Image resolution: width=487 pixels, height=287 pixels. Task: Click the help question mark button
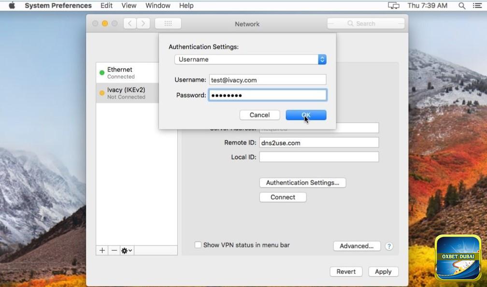click(389, 246)
